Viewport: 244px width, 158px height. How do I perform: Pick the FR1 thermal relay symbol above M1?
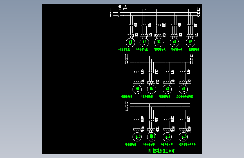coord(130,36)
